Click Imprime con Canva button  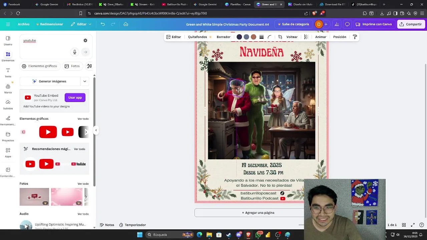374,24
